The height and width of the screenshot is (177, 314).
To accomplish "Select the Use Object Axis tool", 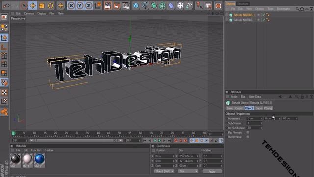I will pyautogui.click(x=4, y=47).
